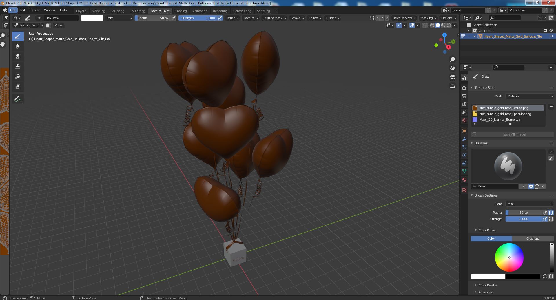
Task: Open the Masking dropdown
Action: [428, 18]
